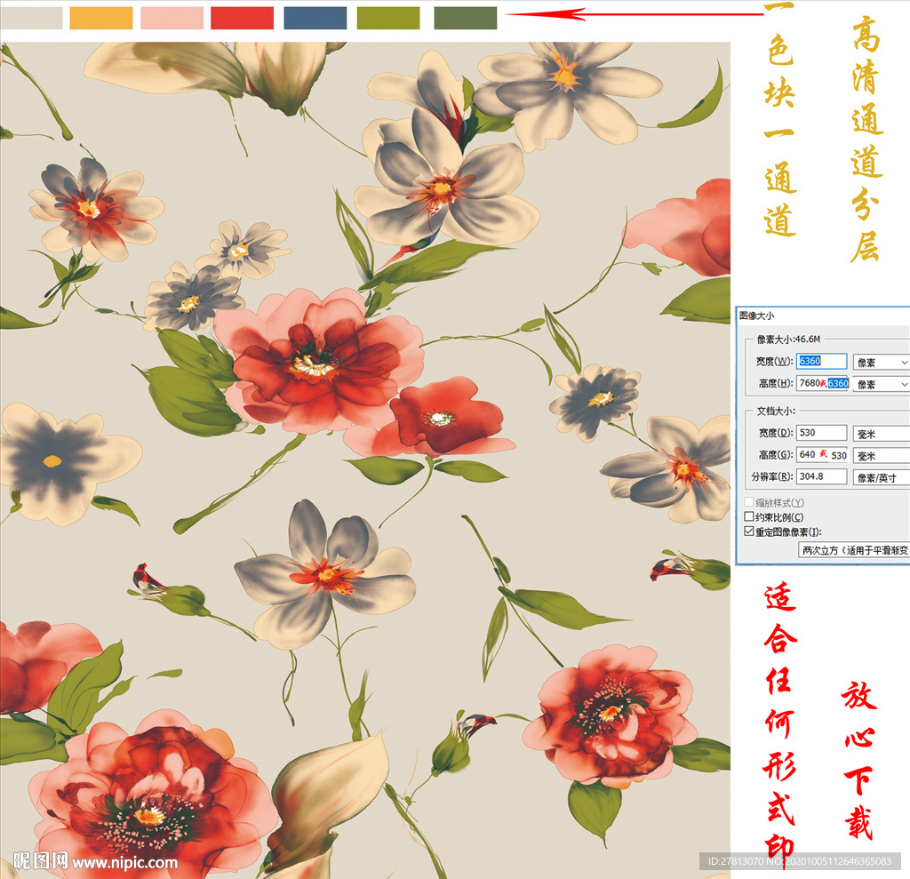This screenshot has height=879, width=910.
Task: Click the 像素大小:46.6M label
Action: (x=788, y=339)
